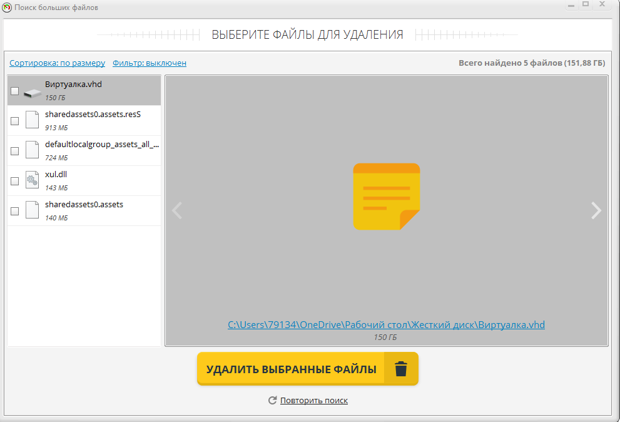Select the sharedassets0.assets list entry

[x=84, y=210]
